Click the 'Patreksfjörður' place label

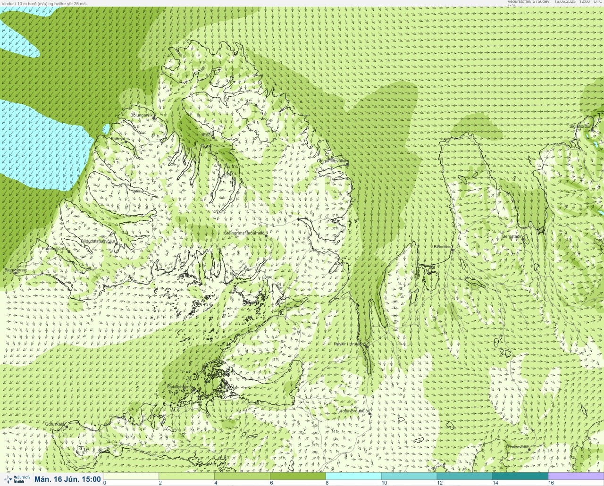[x=55, y=248]
